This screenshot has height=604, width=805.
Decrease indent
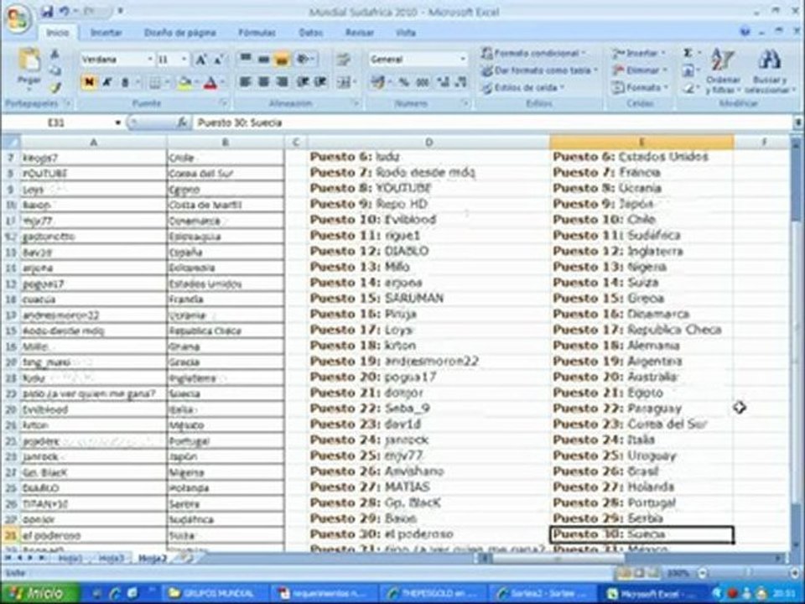tap(303, 81)
